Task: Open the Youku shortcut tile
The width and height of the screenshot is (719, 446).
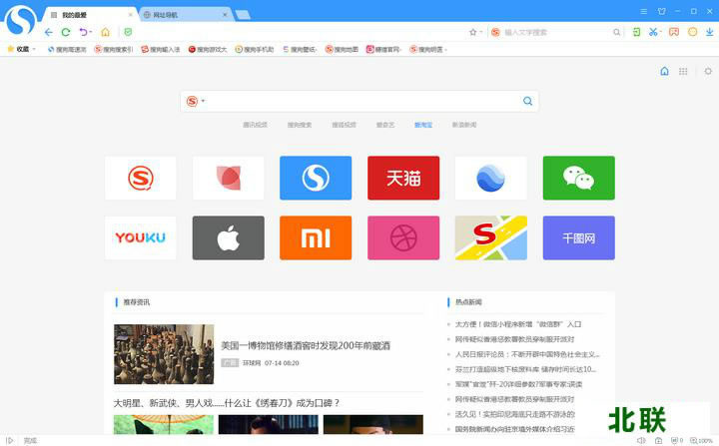Action: [140, 237]
